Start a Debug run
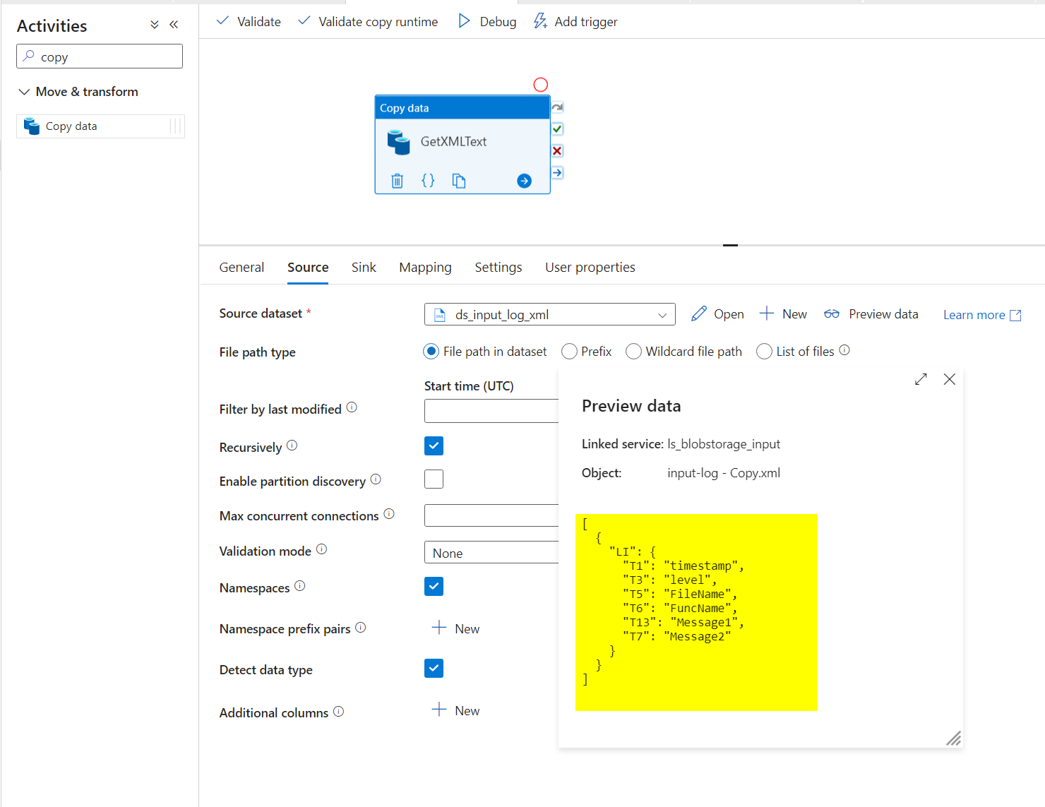 (x=486, y=21)
